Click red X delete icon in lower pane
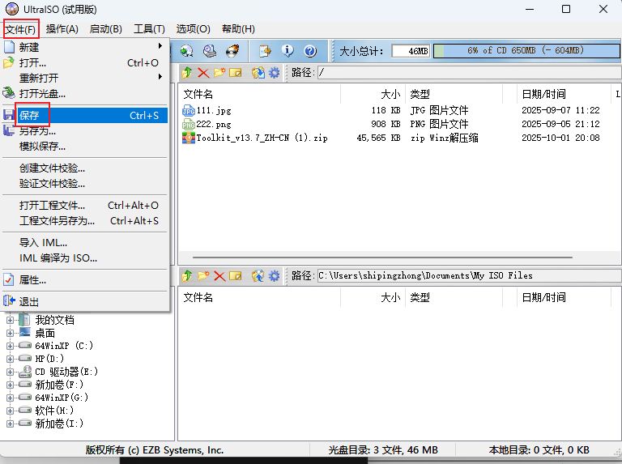This screenshot has width=622, height=464. 219,275
